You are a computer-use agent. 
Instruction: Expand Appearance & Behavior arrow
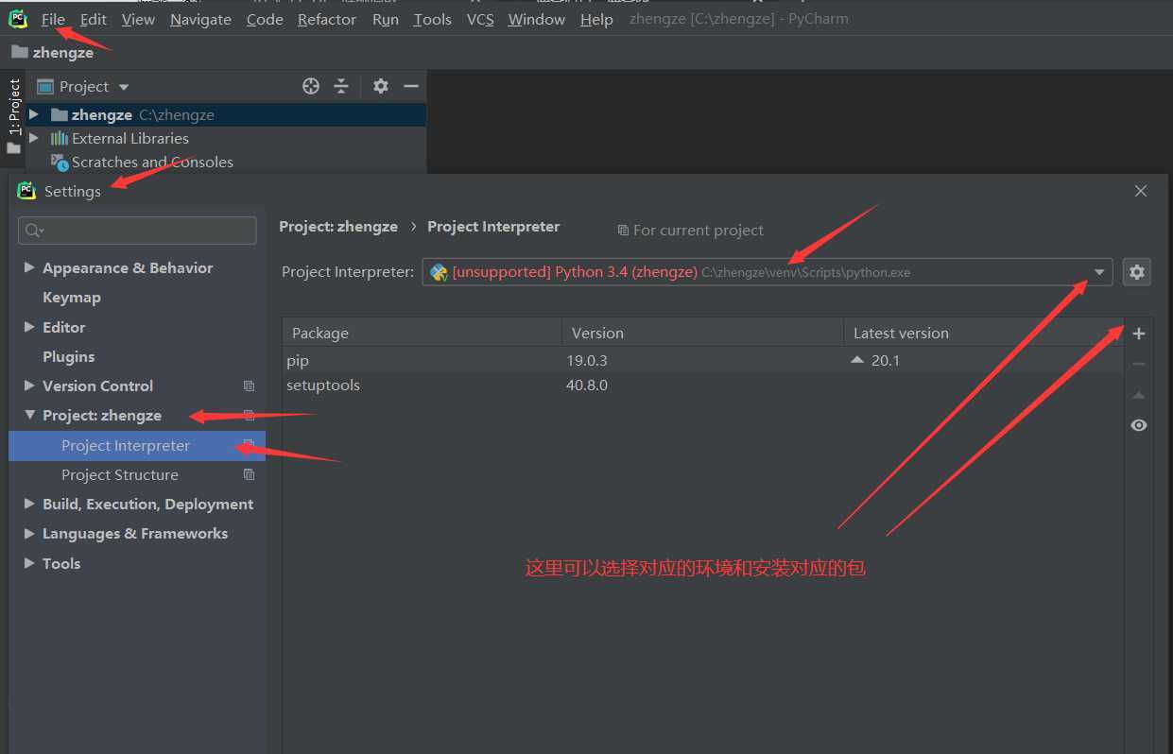coord(29,267)
